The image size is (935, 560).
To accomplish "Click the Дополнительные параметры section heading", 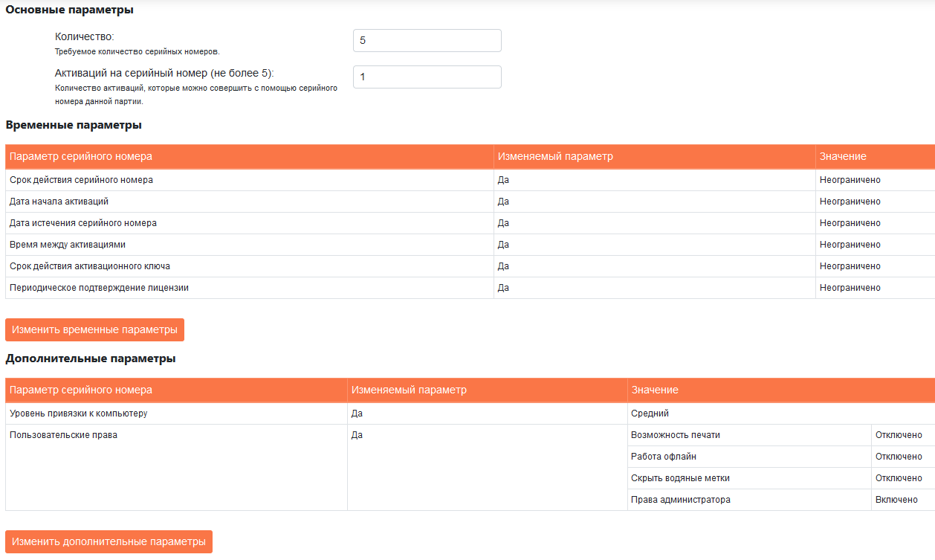I will point(91,358).
